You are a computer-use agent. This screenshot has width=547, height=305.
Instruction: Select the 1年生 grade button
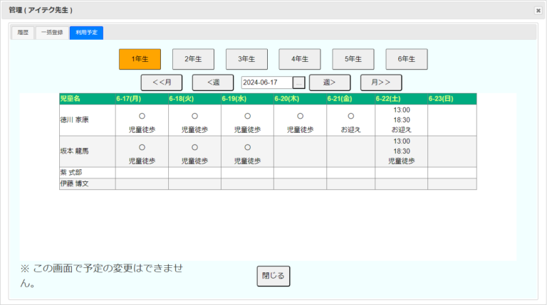click(140, 59)
